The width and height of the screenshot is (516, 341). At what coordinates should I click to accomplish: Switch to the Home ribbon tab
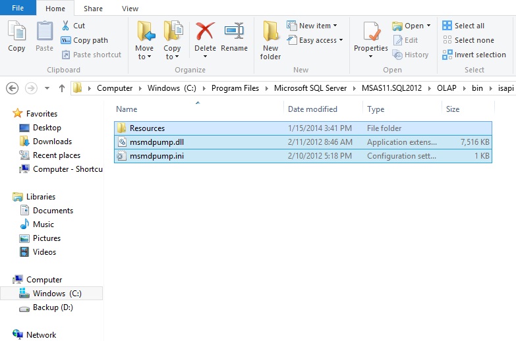pos(55,9)
